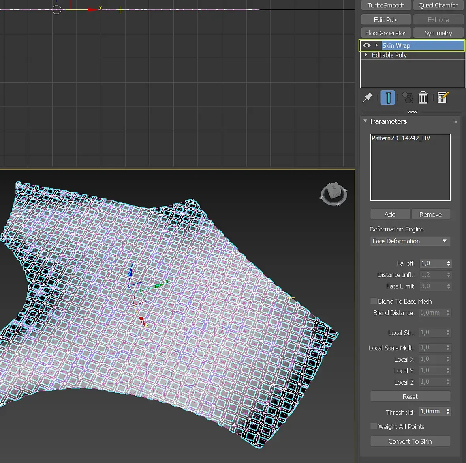Expand Editable Poly sub-object tree
This screenshot has height=463, width=466.
pos(366,55)
